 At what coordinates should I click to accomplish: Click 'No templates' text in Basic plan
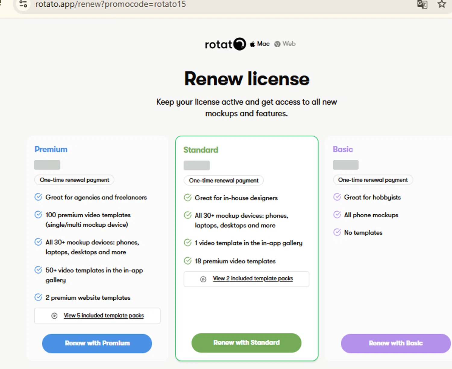coord(363,233)
